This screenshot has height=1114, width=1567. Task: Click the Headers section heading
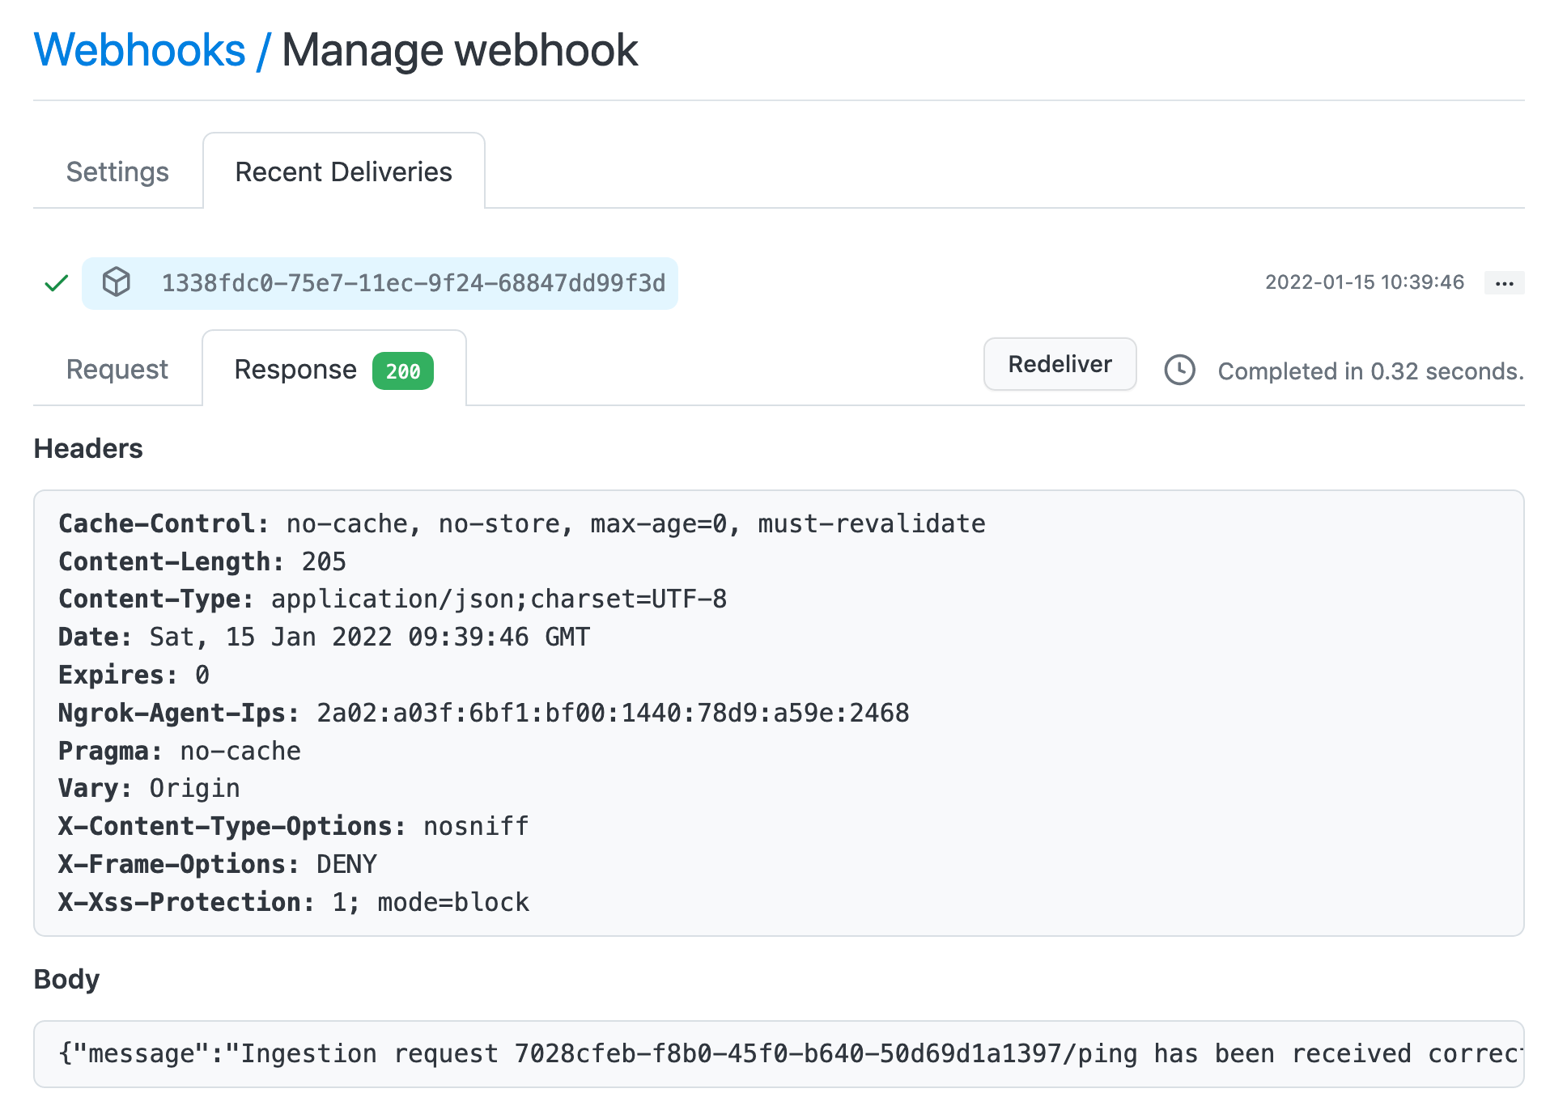point(88,448)
